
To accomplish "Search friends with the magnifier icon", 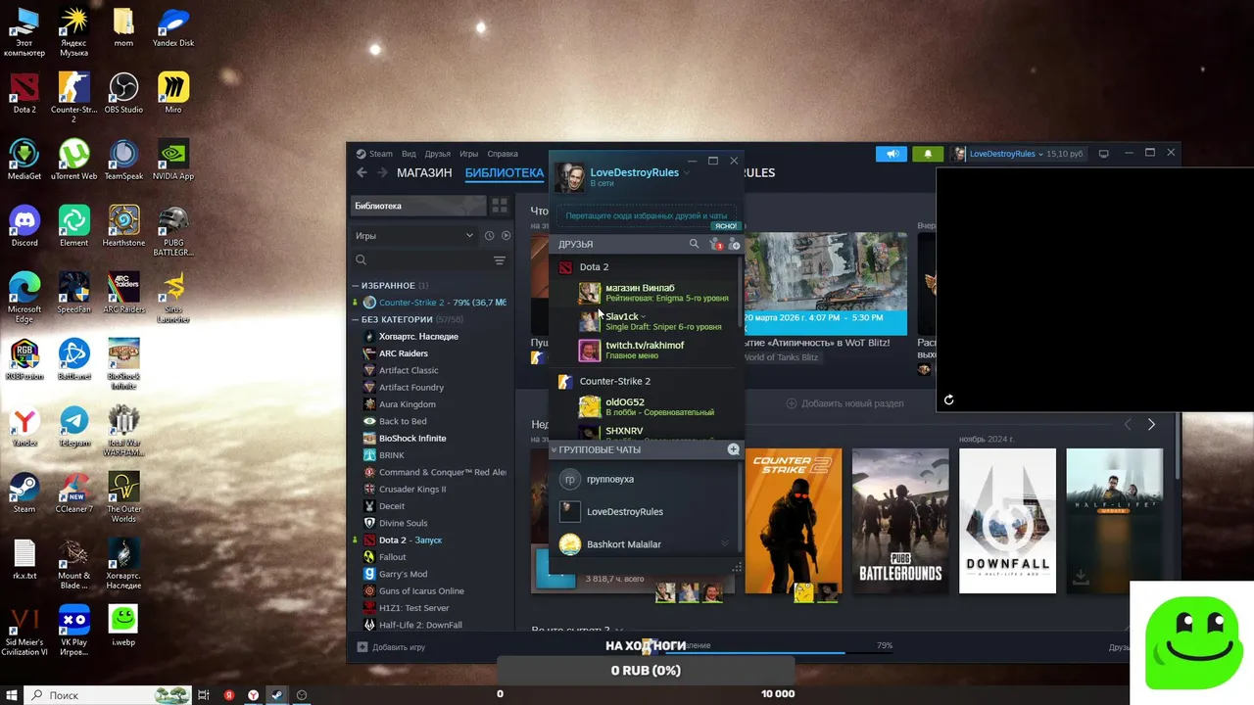I will (x=694, y=244).
